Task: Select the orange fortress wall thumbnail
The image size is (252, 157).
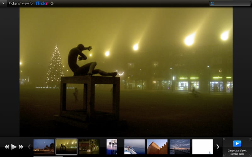Action: [157, 147]
